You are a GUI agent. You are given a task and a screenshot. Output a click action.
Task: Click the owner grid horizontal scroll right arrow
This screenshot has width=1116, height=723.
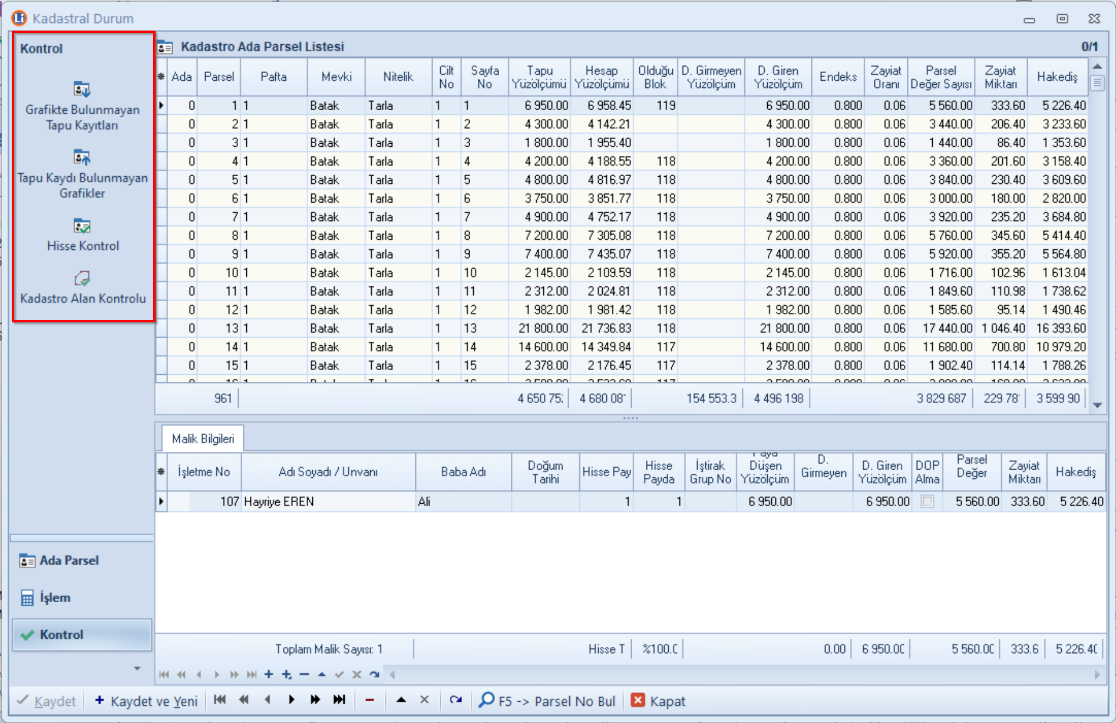pyautogui.click(x=1097, y=675)
